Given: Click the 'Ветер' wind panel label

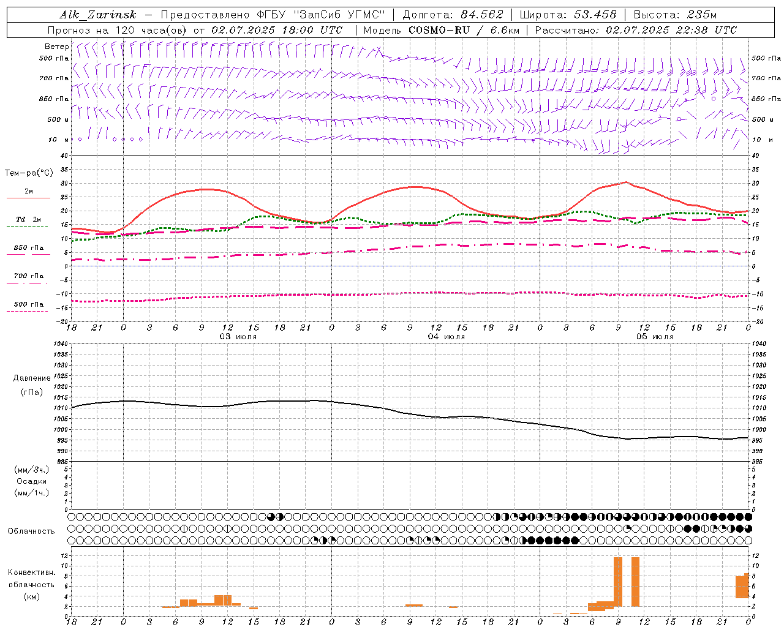Looking at the screenshot, I should [56, 47].
